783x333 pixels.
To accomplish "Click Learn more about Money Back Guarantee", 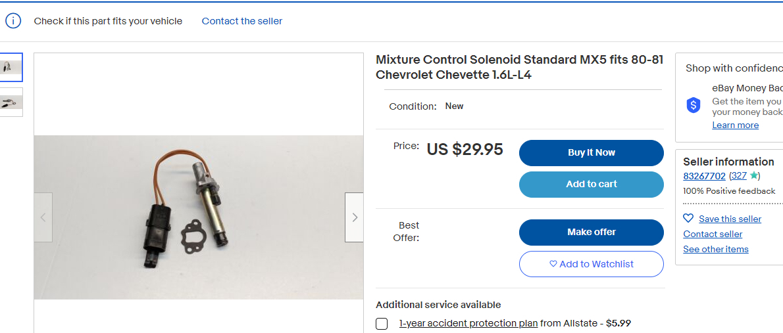I will (735, 125).
